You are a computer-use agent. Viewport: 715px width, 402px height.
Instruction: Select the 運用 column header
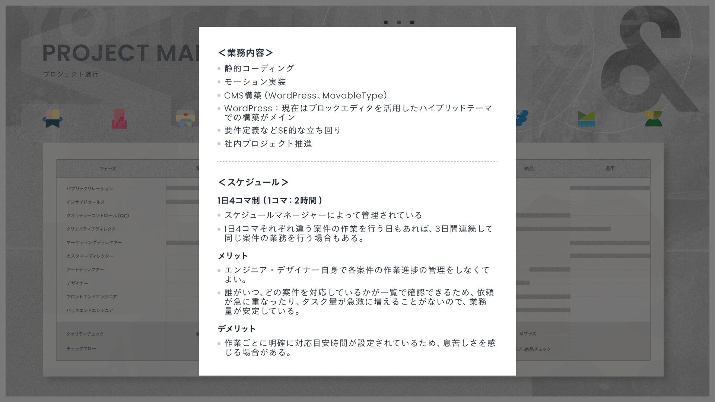pos(610,169)
